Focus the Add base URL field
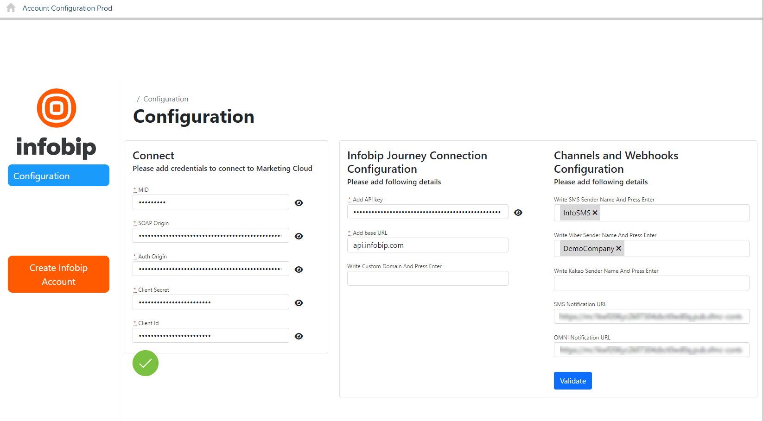This screenshot has height=421, width=763. 427,245
